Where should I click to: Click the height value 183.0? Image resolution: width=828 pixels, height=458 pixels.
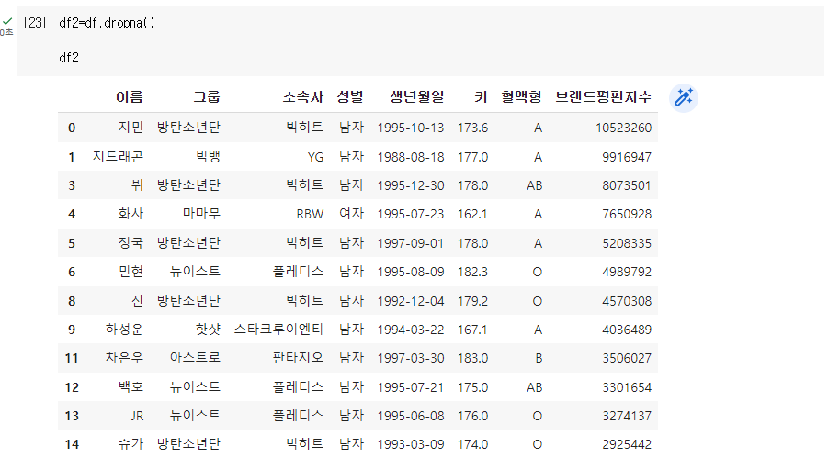point(472,358)
